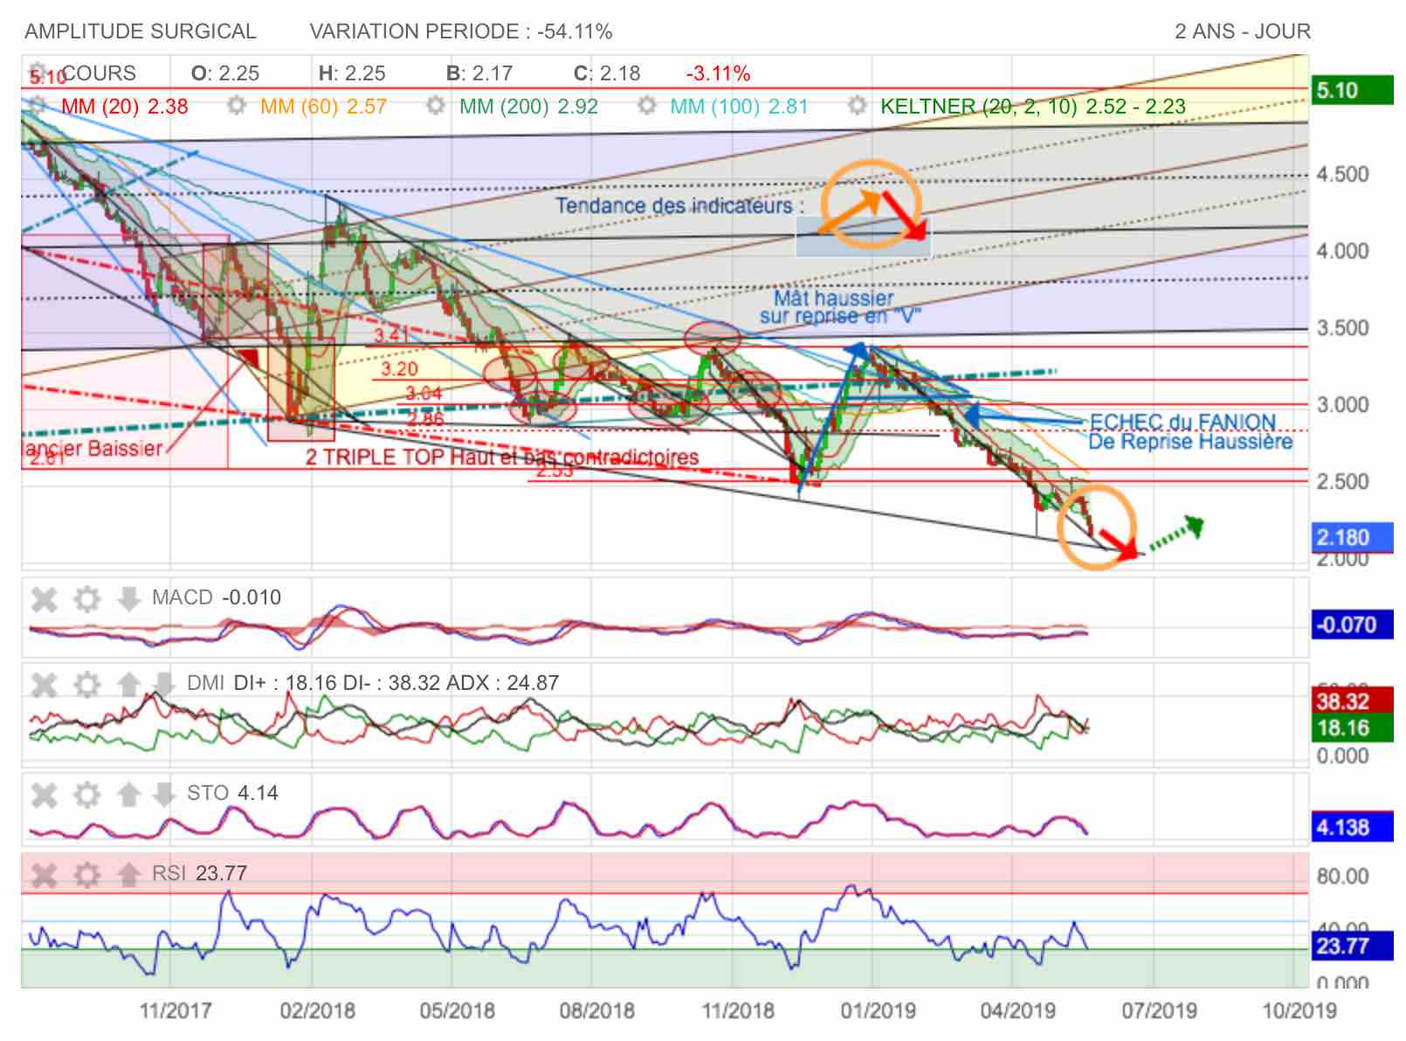
Task: Remove the STO indicator panel
Action: [x=45, y=794]
